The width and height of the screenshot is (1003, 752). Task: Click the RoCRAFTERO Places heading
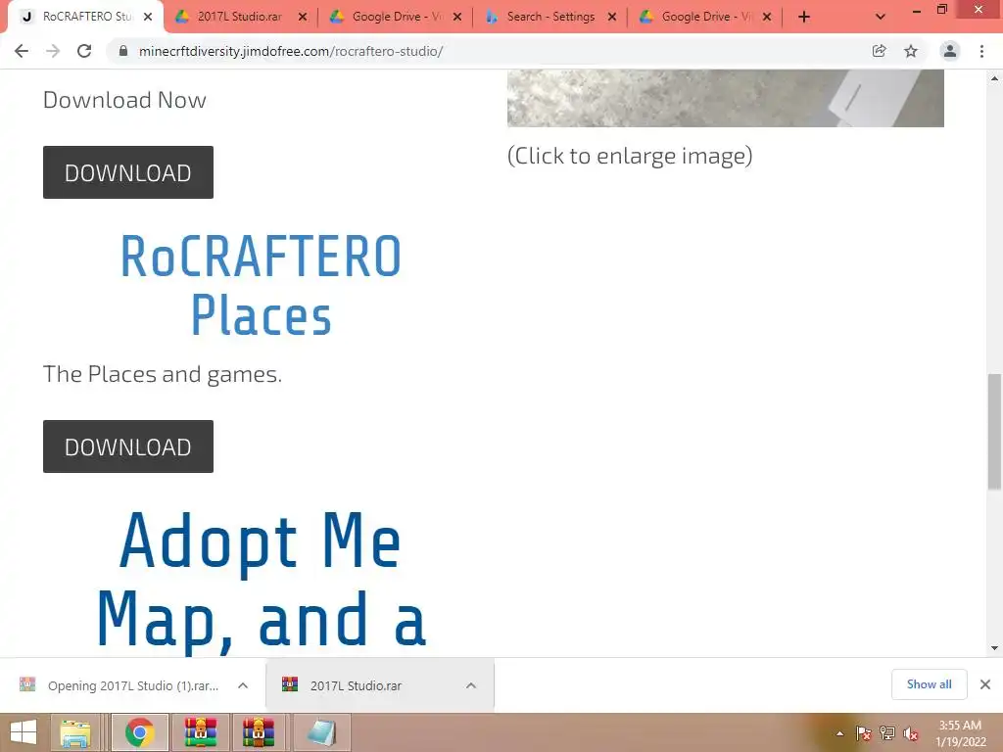point(261,285)
